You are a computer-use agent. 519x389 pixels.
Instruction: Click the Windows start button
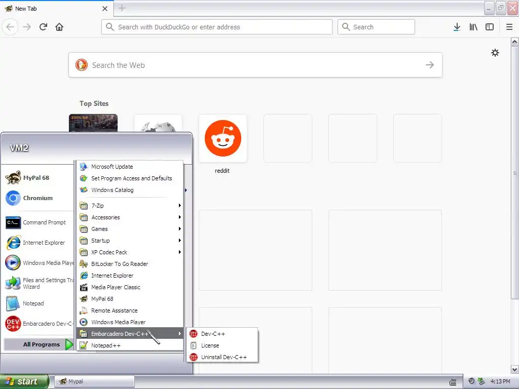pos(24,381)
